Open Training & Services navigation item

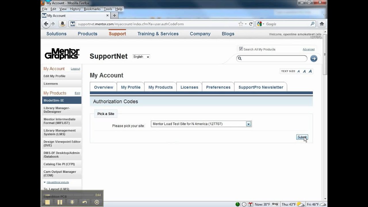point(158,34)
